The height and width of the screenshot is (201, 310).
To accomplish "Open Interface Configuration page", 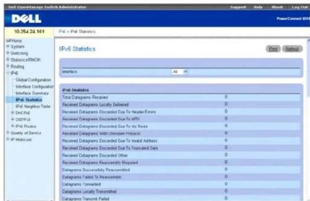I will coord(34,86).
